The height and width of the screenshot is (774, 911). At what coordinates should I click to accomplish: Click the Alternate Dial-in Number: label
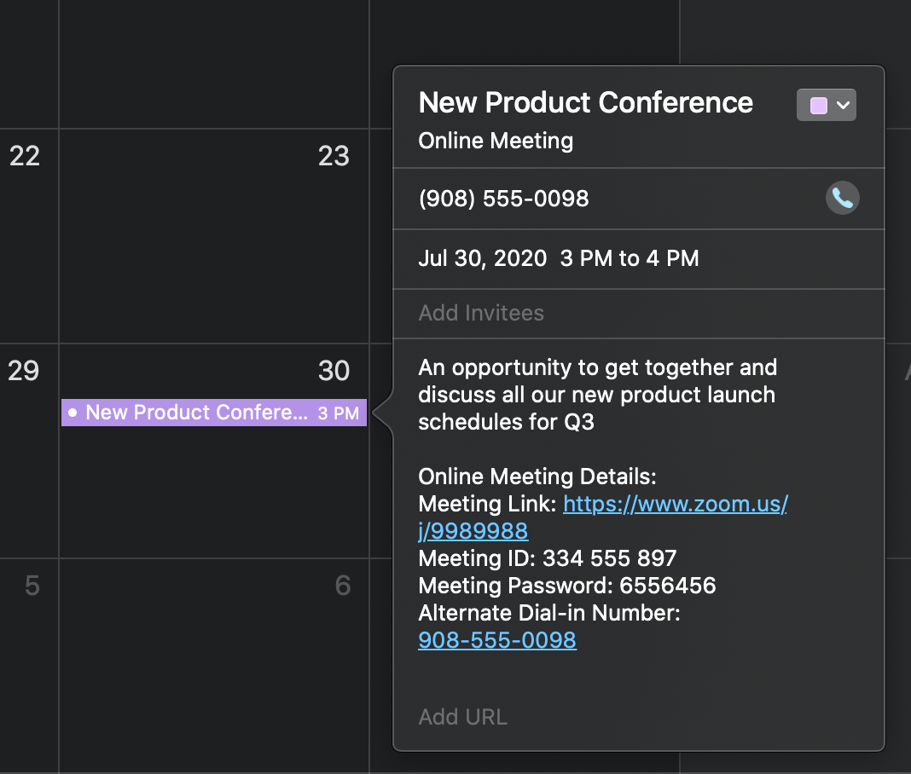click(x=549, y=613)
